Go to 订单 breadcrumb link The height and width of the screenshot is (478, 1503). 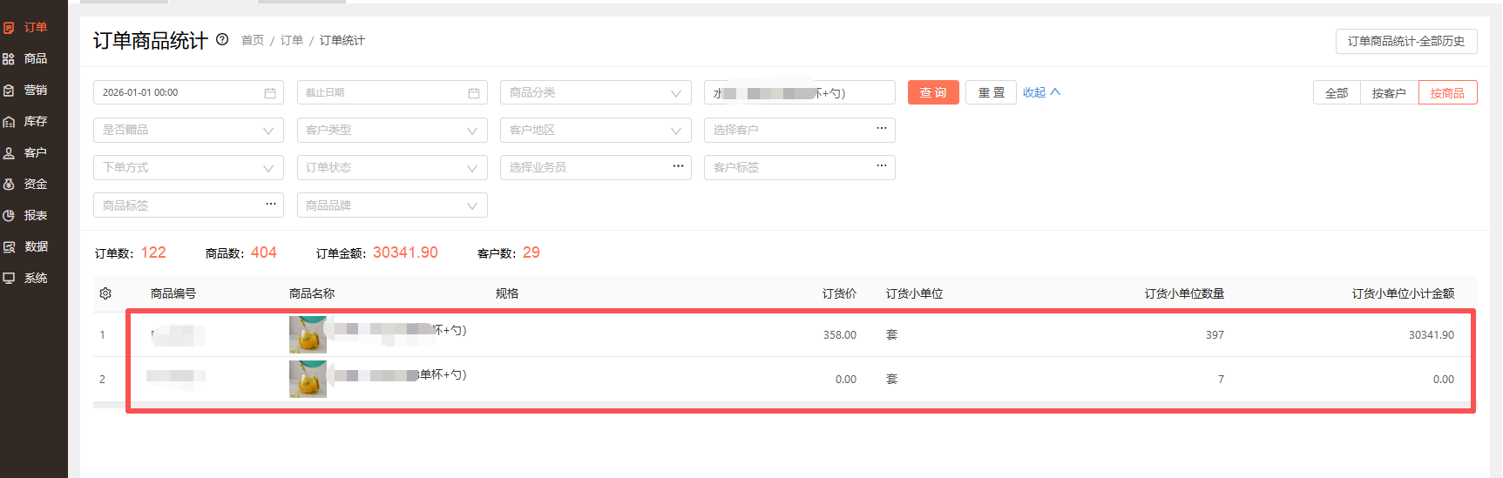(292, 40)
